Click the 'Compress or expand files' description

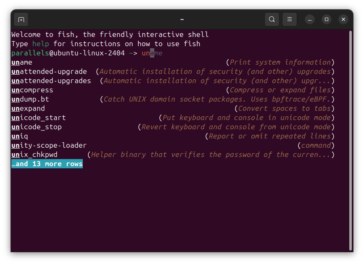pyautogui.click(x=280, y=90)
